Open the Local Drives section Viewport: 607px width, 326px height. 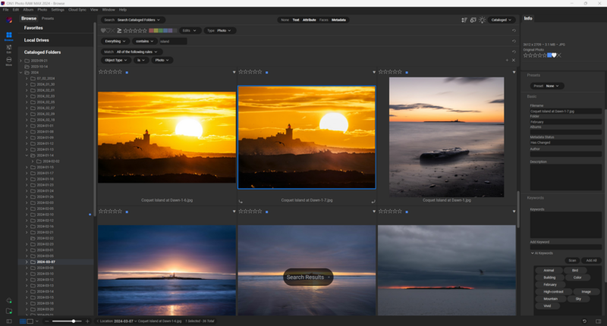[36, 40]
